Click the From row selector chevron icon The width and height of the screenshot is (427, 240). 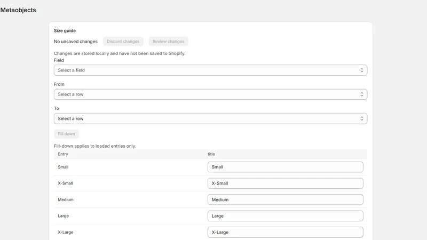tap(362, 94)
